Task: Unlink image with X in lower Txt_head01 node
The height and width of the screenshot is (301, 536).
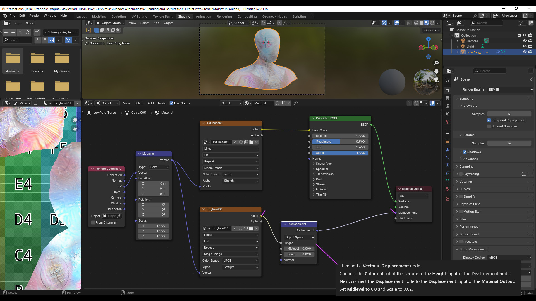Action: [256, 229]
